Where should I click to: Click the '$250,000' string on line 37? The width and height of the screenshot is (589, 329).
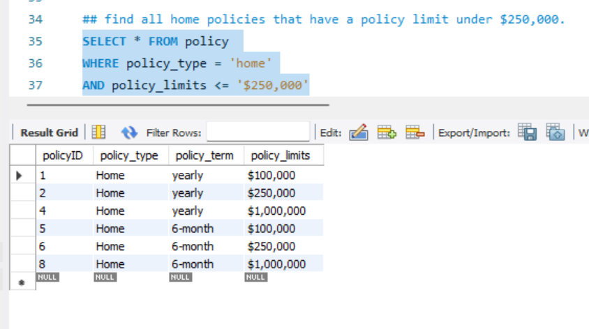273,85
